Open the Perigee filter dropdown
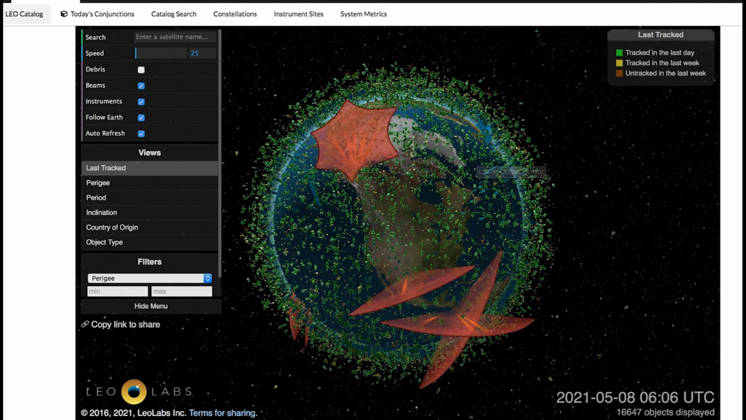 150,278
